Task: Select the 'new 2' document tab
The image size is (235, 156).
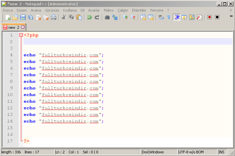Action: pos(14,27)
